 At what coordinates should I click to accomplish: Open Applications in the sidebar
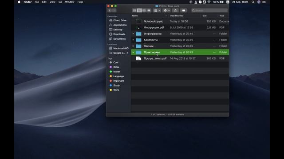coord(118,25)
